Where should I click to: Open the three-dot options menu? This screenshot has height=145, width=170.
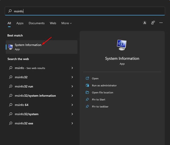[161, 23]
